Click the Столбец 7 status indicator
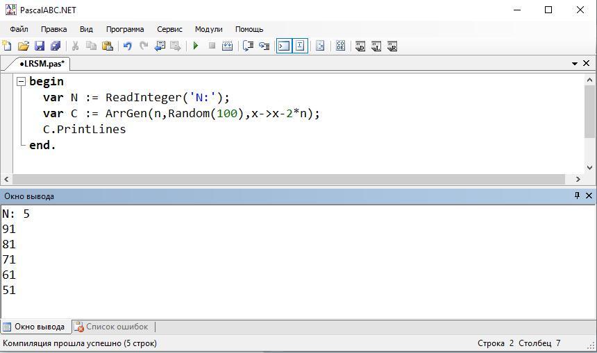The height and width of the screenshot is (353, 597). point(539,343)
